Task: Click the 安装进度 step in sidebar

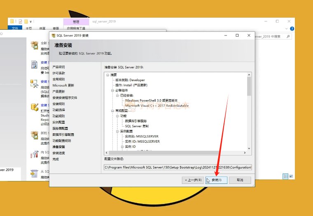Action: click(x=58, y=153)
